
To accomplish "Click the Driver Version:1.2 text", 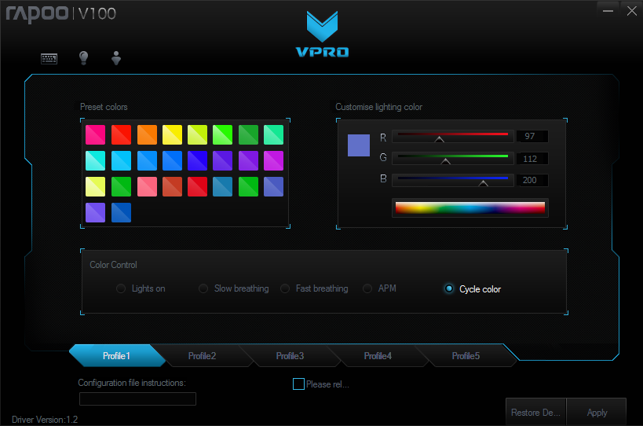I will coord(45,420).
